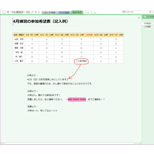Click 山田 太郎's × mark under 4/11
The image size is (154, 154).
click(47, 39)
